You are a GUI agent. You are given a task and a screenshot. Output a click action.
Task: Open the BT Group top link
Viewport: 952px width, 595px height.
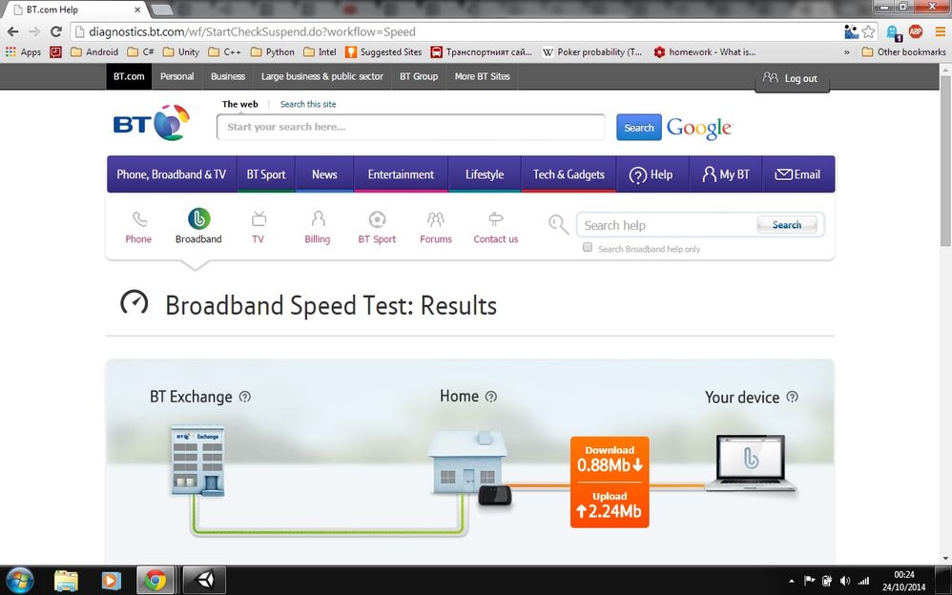point(419,76)
